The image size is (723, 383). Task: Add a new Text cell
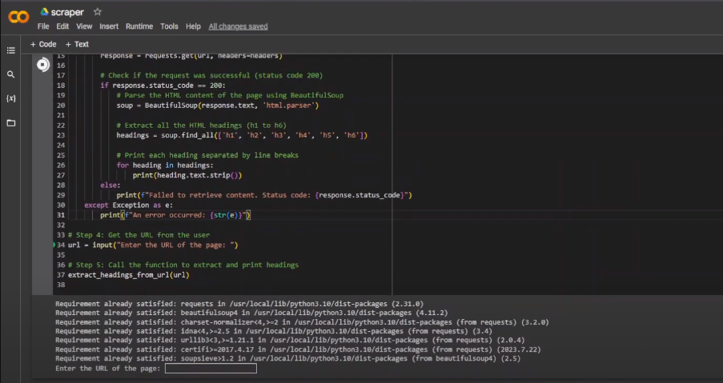click(77, 44)
